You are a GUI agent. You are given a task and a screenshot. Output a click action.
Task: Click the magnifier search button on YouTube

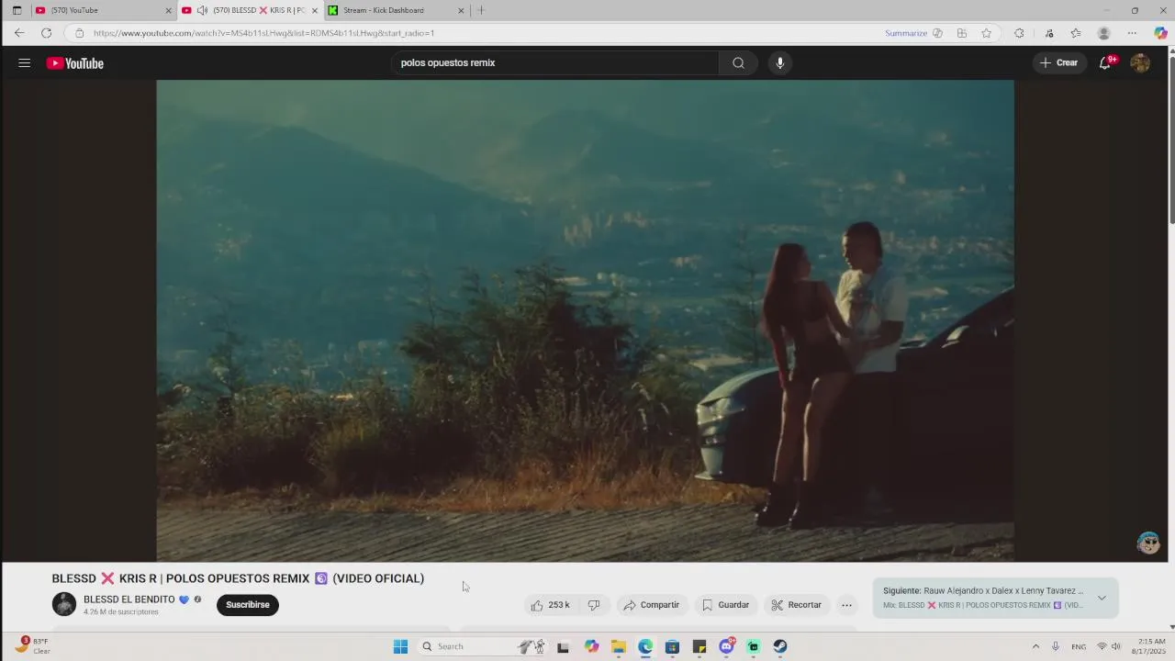738,63
